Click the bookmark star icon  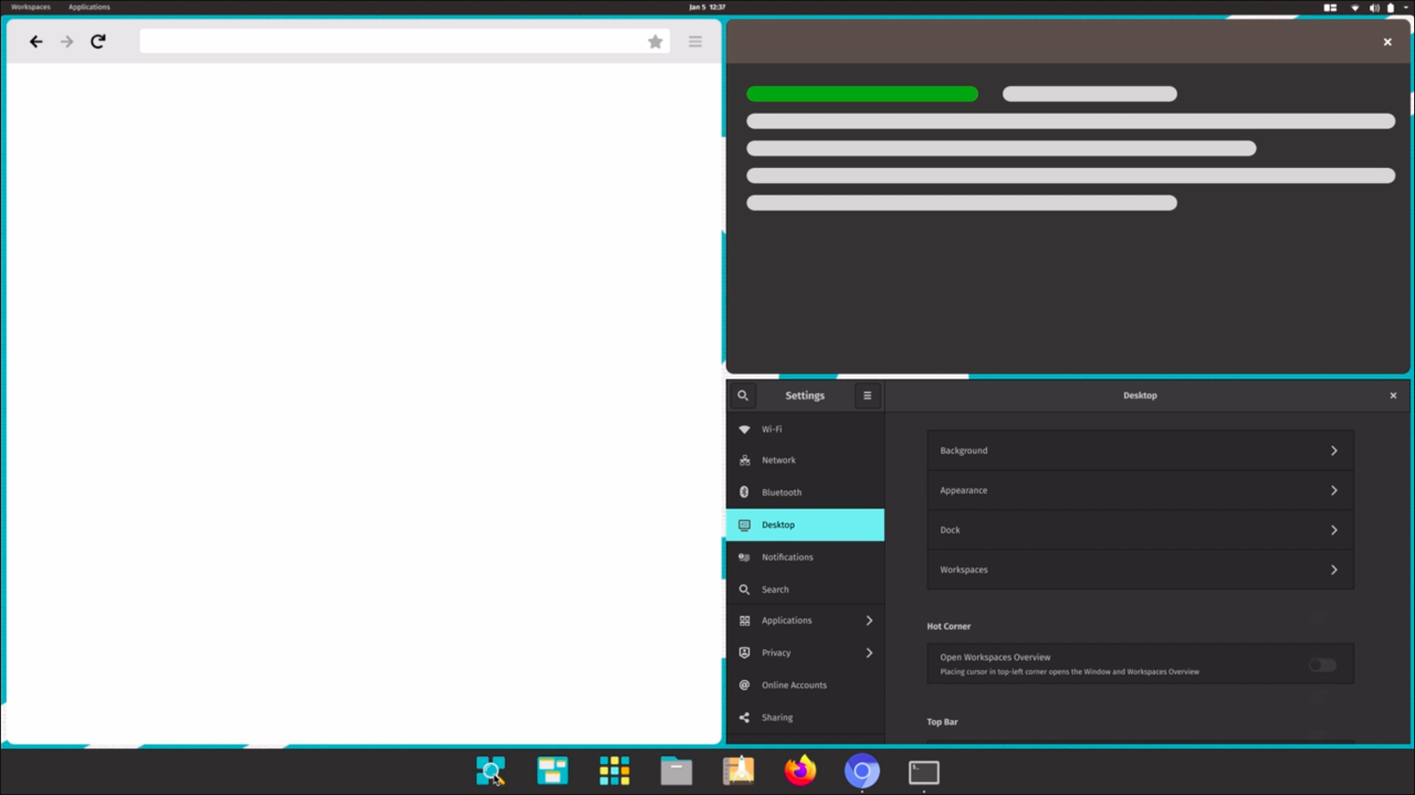coord(655,42)
